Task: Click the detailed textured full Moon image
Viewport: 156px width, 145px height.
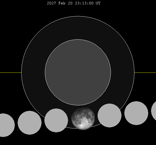Action: tap(83, 118)
